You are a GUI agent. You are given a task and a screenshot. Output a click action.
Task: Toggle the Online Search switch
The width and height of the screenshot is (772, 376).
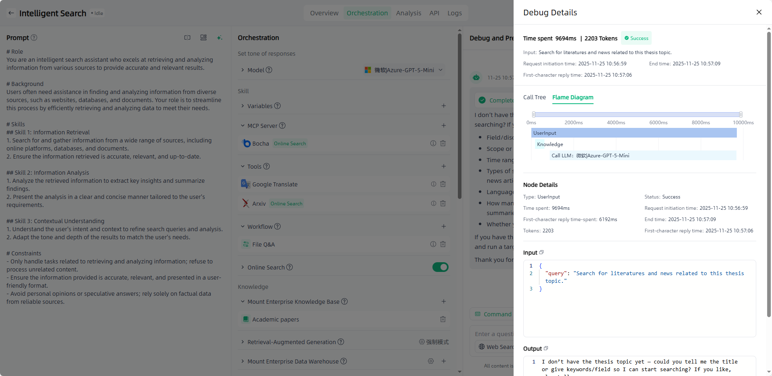point(440,267)
